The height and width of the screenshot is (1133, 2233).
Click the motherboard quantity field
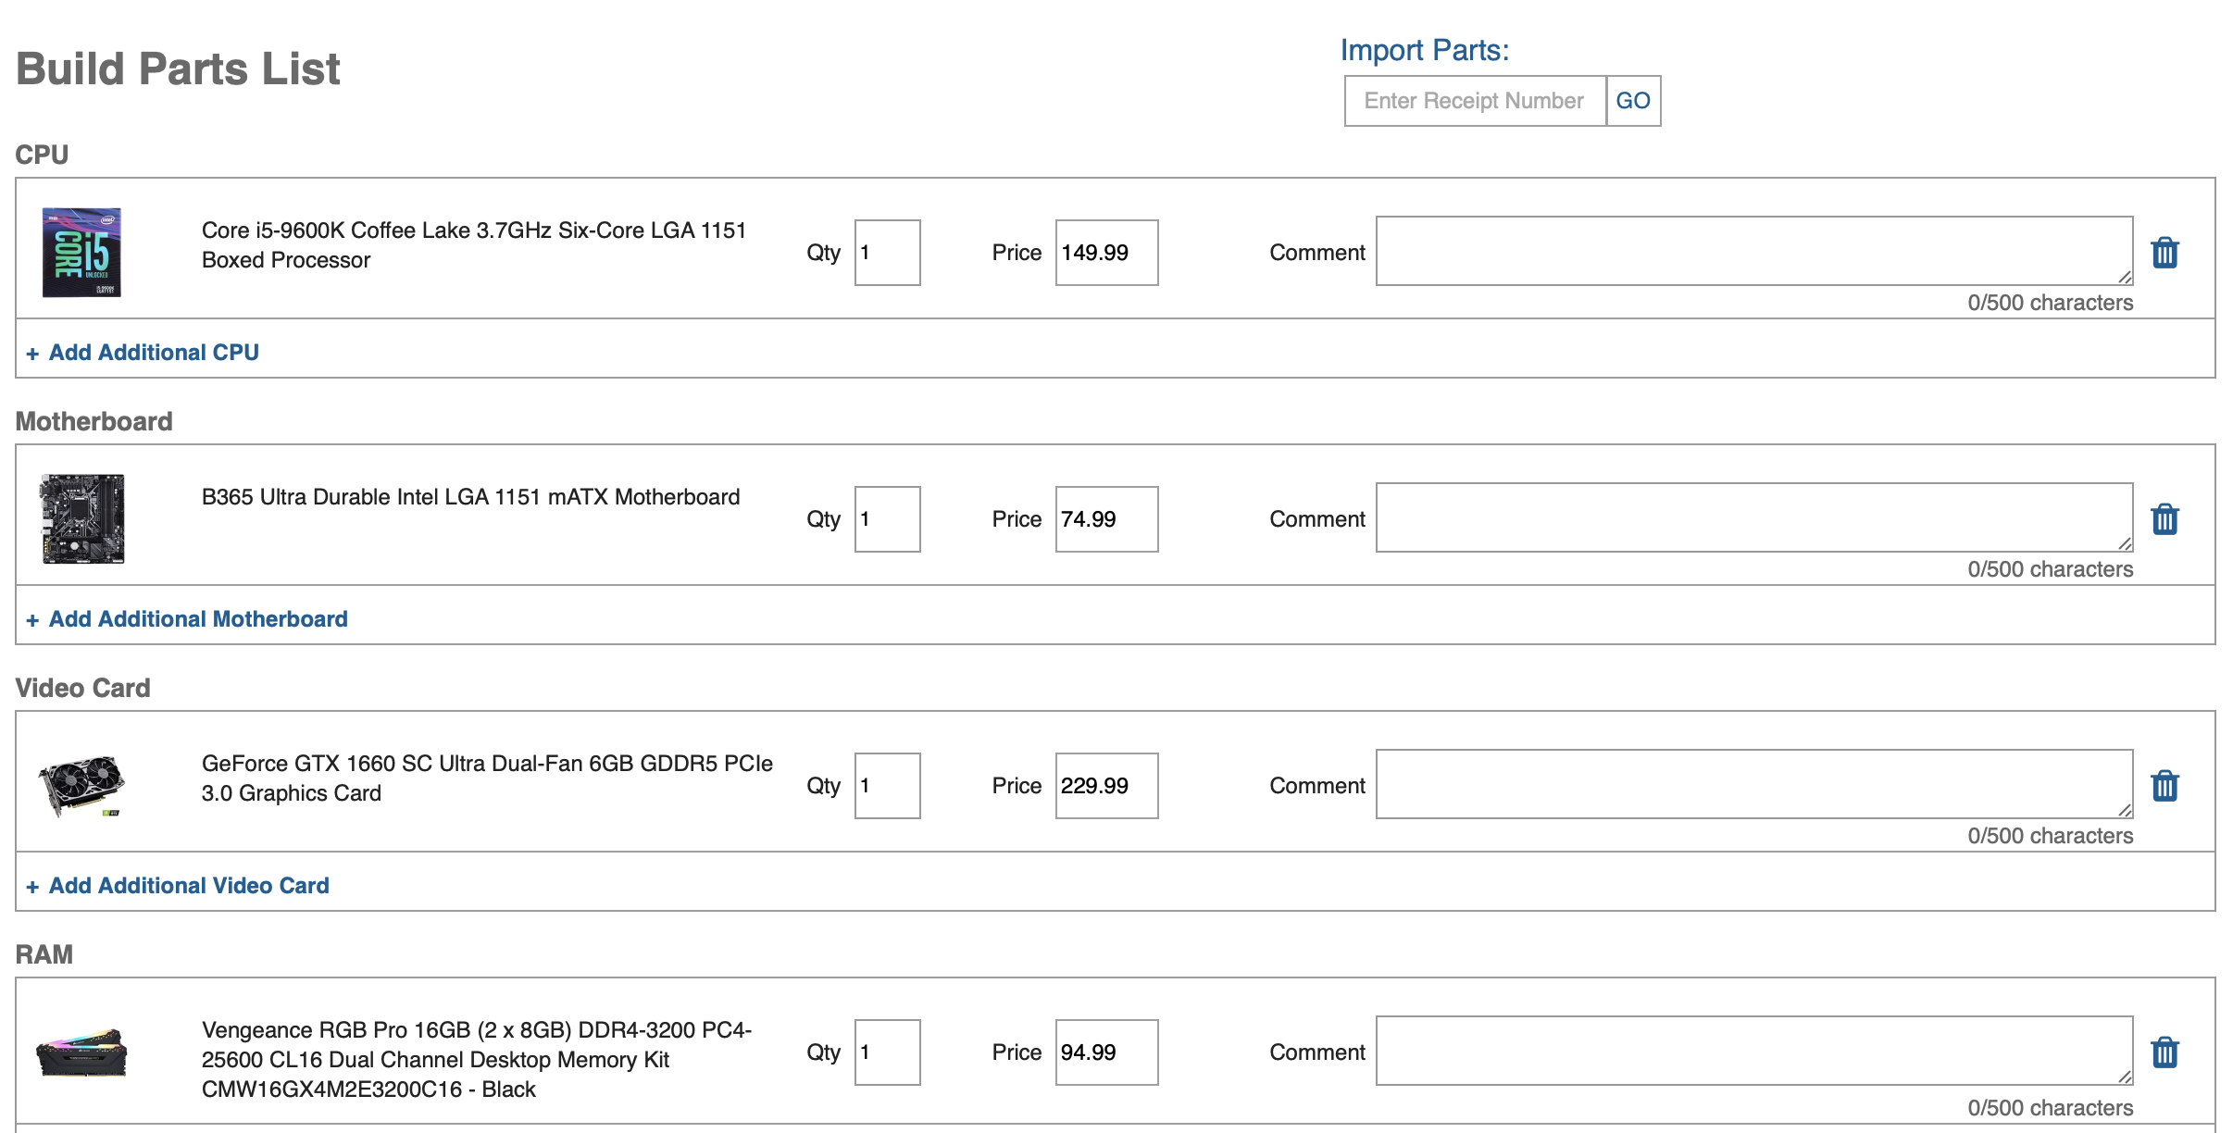[887, 519]
